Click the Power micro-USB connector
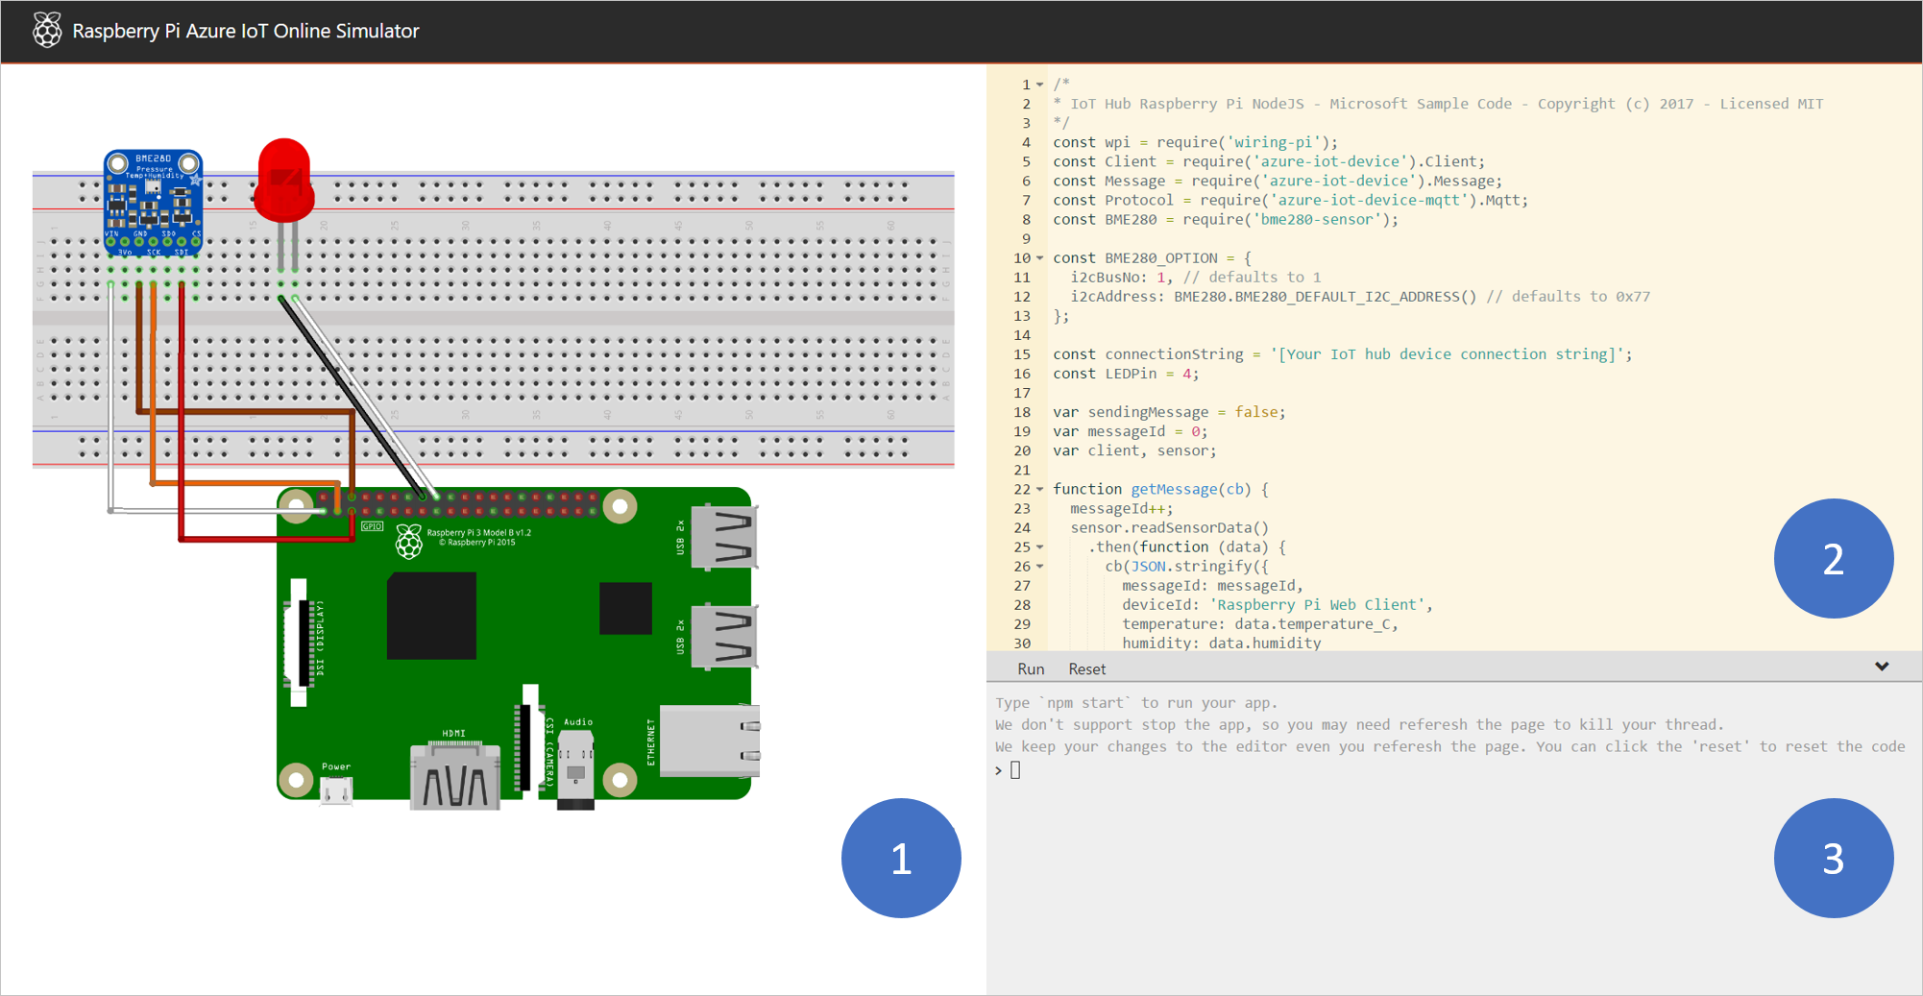1923x996 pixels. (x=334, y=788)
